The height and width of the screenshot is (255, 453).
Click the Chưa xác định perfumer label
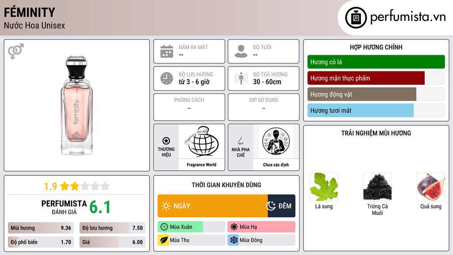(276, 165)
